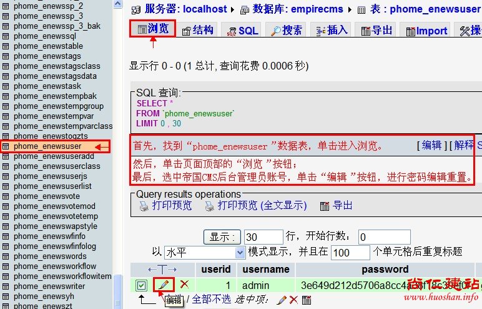Open the 水平 display mode dropdown
Image resolution: width=482 pixels, height=309 pixels.
click(x=205, y=253)
